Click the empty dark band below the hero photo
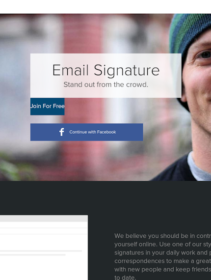The width and height of the screenshot is (211, 280). [x=105, y=198]
